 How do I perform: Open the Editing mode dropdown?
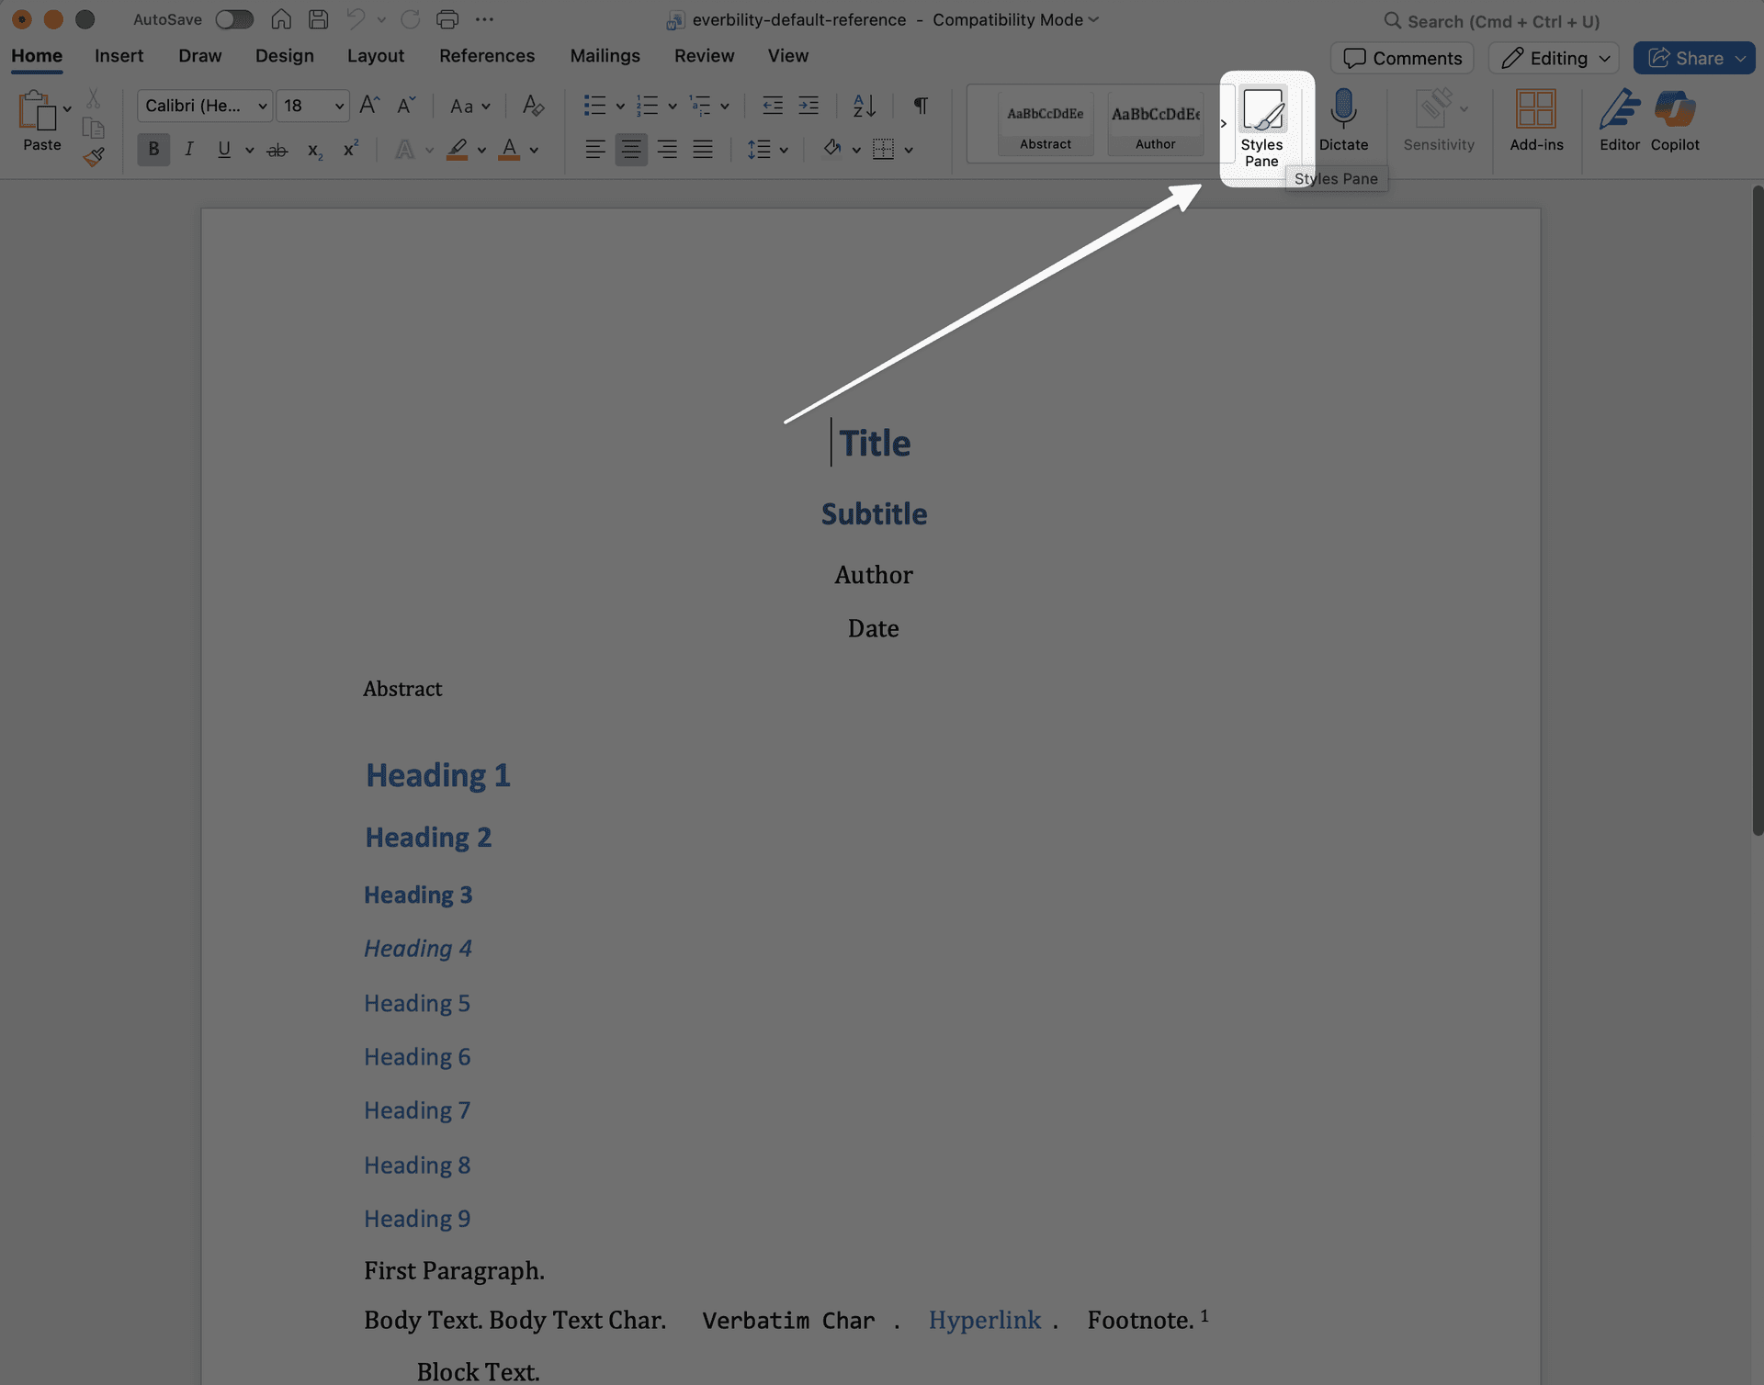tap(1553, 58)
